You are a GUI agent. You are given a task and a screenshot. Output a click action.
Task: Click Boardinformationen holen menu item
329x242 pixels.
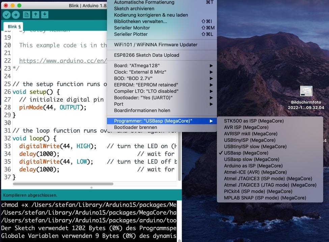tap(162, 110)
